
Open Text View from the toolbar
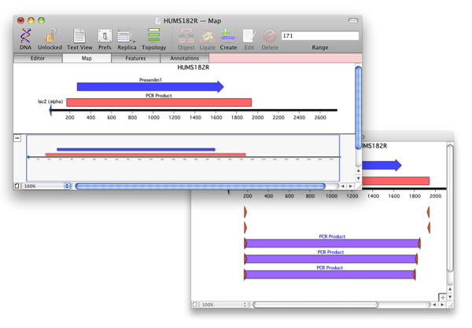coord(79,36)
